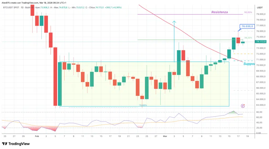269x149 pixels.
Task: Click the TradingView logo
Action: pyautogui.click(x=16, y=144)
